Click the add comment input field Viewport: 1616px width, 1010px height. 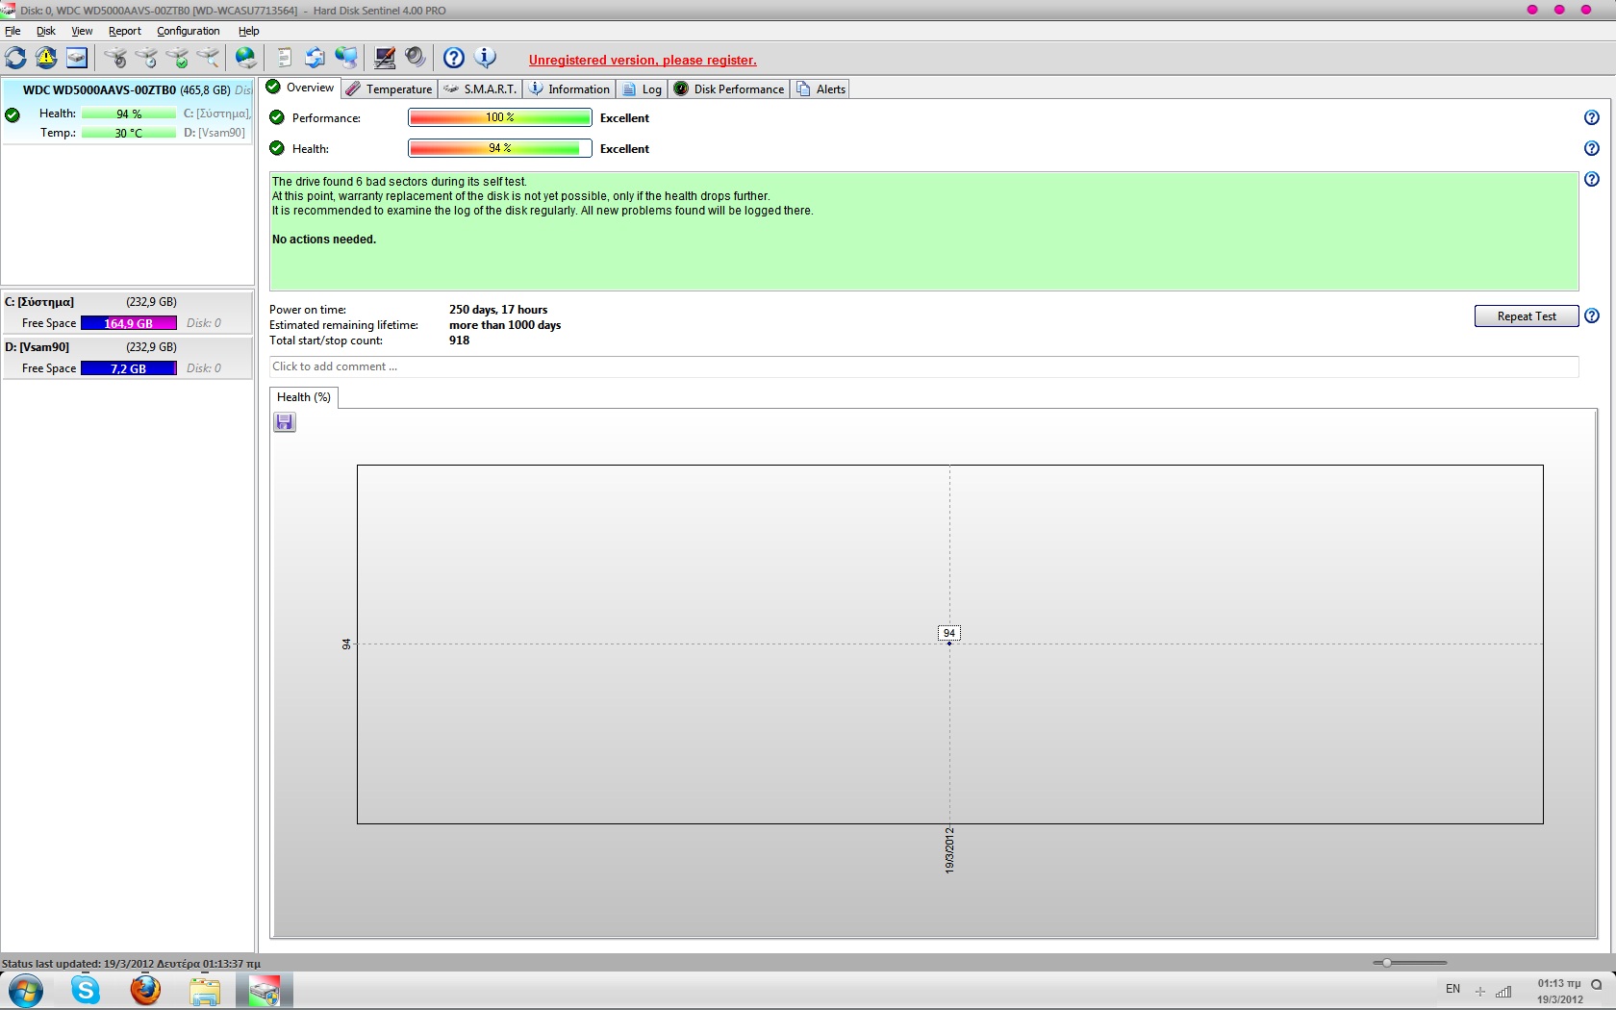tap(923, 366)
